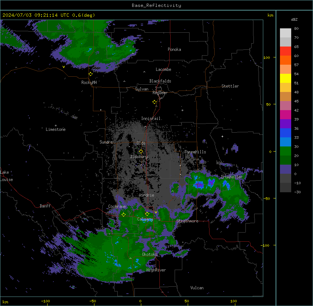Select the Drumheller label
Screen dimensions: 313x306
pyautogui.click(x=232, y=177)
